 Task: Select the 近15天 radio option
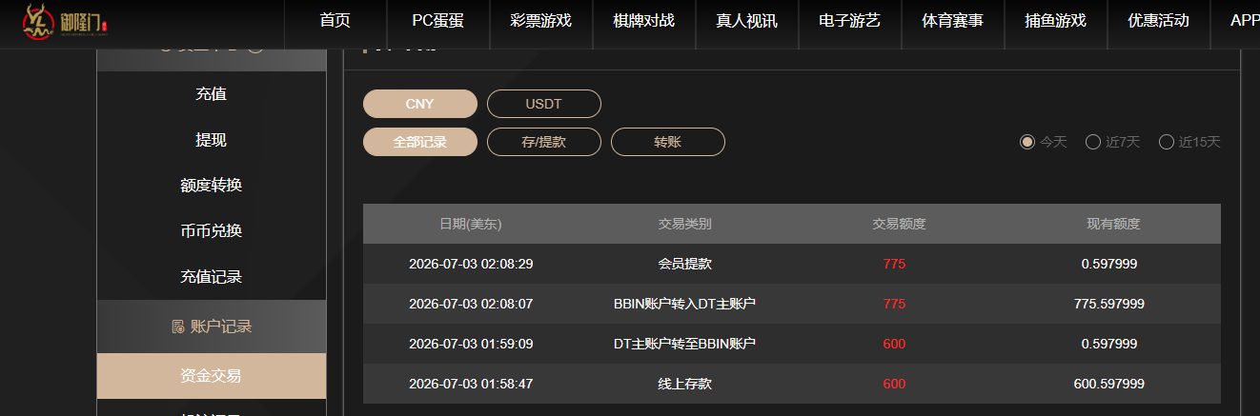[x=1166, y=142]
